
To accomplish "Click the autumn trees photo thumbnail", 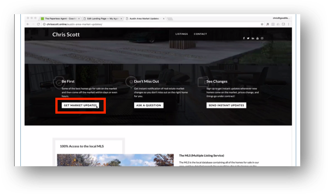I will pos(116,160).
